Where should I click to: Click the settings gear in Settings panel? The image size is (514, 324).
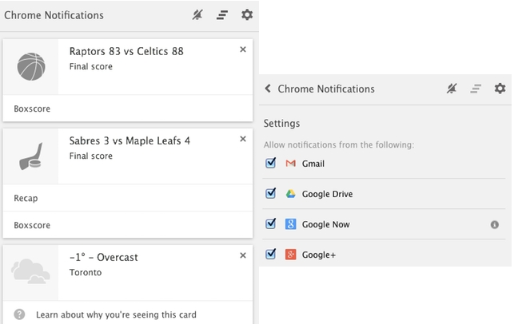(x=500, y=89)
